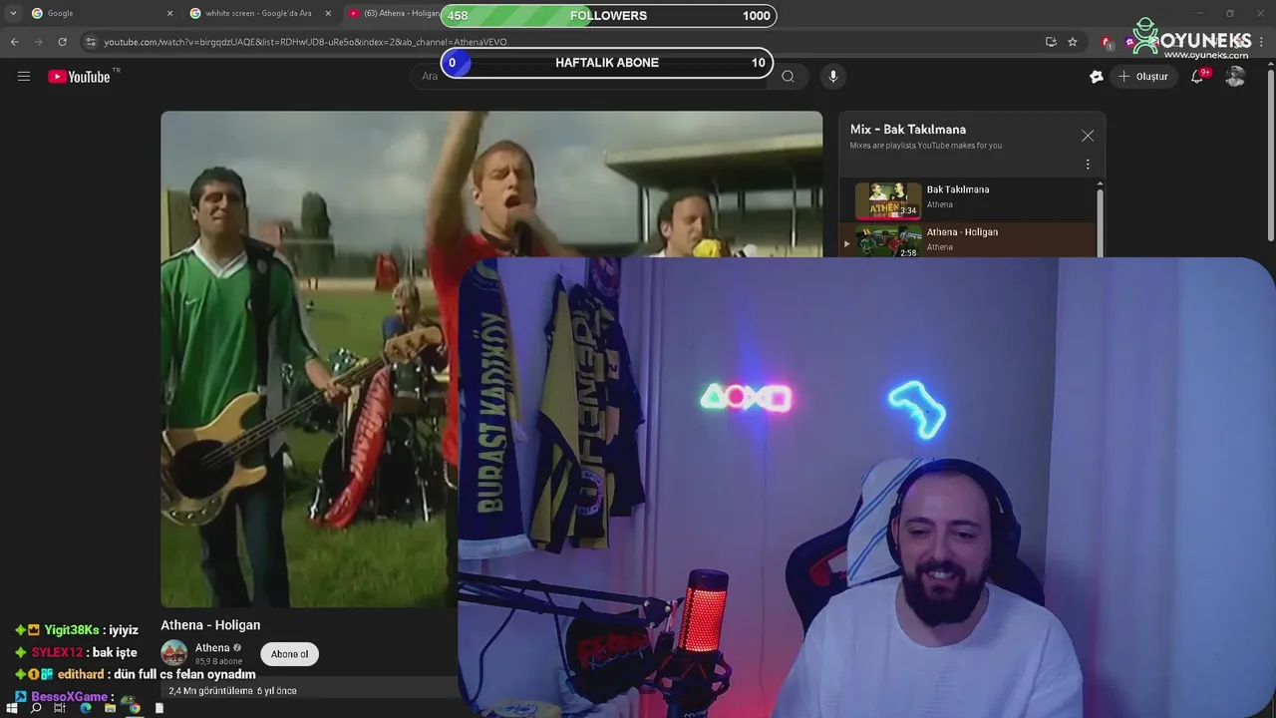Open YouTube notifications bell

1197,76
